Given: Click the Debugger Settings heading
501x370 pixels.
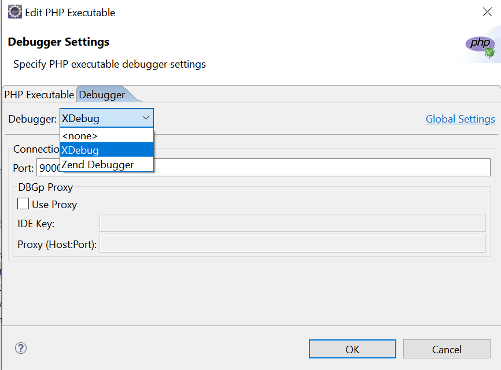Looking at the screenshot, I should point(58,42).
